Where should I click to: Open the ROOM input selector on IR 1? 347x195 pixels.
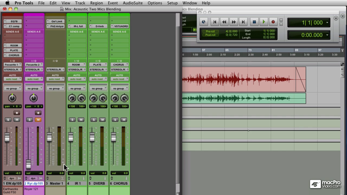click(x=77, y=65)
